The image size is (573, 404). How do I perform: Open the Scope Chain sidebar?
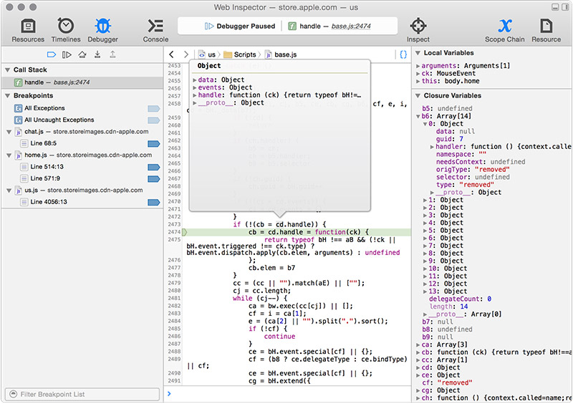(x=505, y=30)
